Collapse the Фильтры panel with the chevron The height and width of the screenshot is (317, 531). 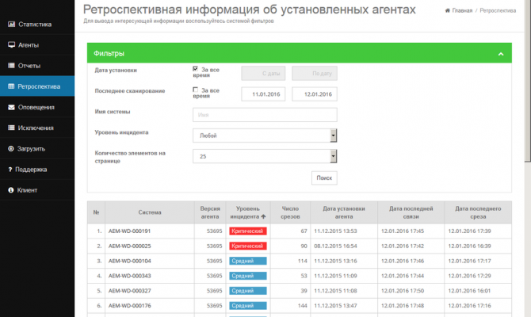501,54
